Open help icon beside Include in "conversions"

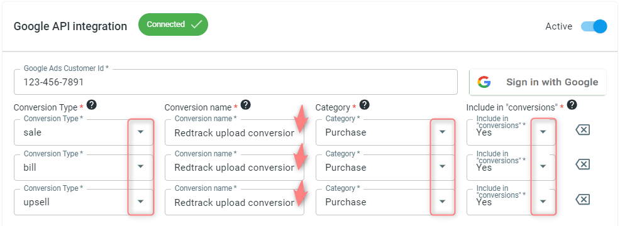pos(572,105)
